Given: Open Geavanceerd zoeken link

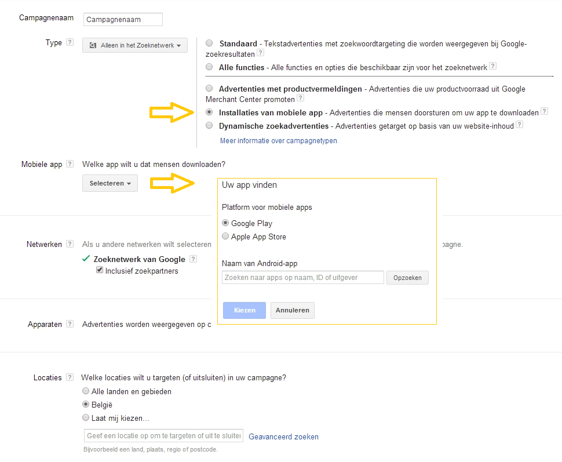Looking at the screenshot, I should (283, 436).
